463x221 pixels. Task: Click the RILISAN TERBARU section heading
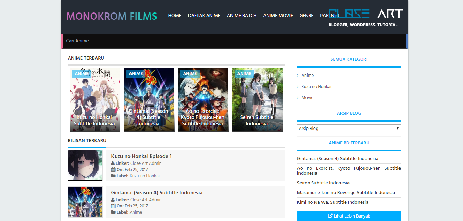pos(87,141)
